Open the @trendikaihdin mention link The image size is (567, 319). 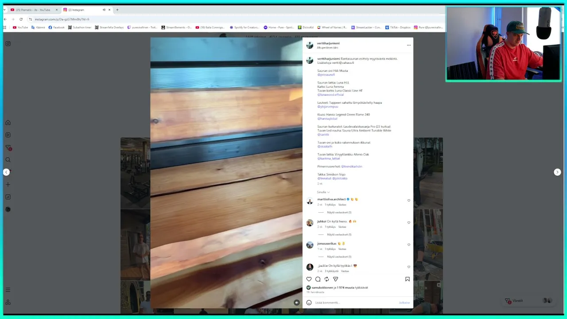pyautogui.click(x=352, y=167)
